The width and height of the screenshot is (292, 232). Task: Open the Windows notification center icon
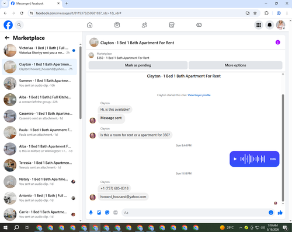(285, 227)
